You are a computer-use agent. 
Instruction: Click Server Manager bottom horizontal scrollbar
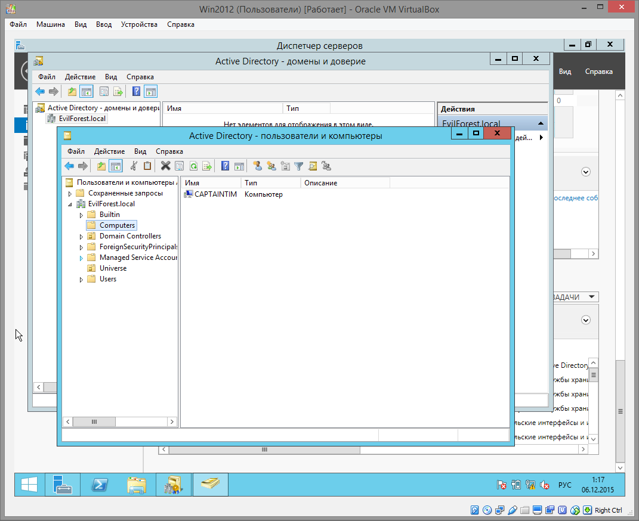point(264,449)
